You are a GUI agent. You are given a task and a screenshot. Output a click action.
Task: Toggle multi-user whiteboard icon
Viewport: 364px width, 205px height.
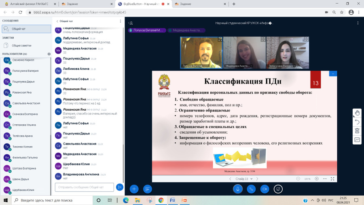tap(357, 140)
